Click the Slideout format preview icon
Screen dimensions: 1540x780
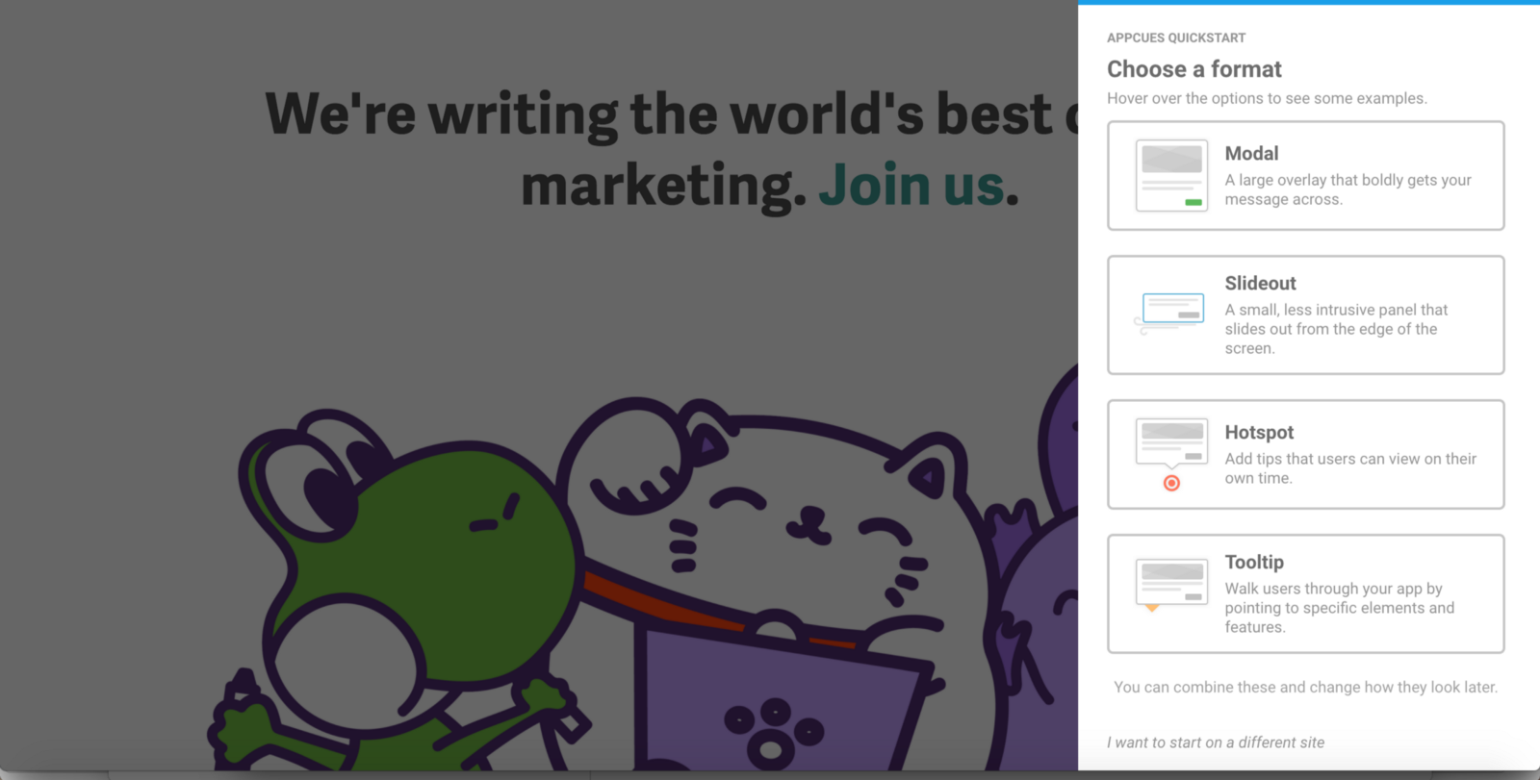[x=1171, y=315]
